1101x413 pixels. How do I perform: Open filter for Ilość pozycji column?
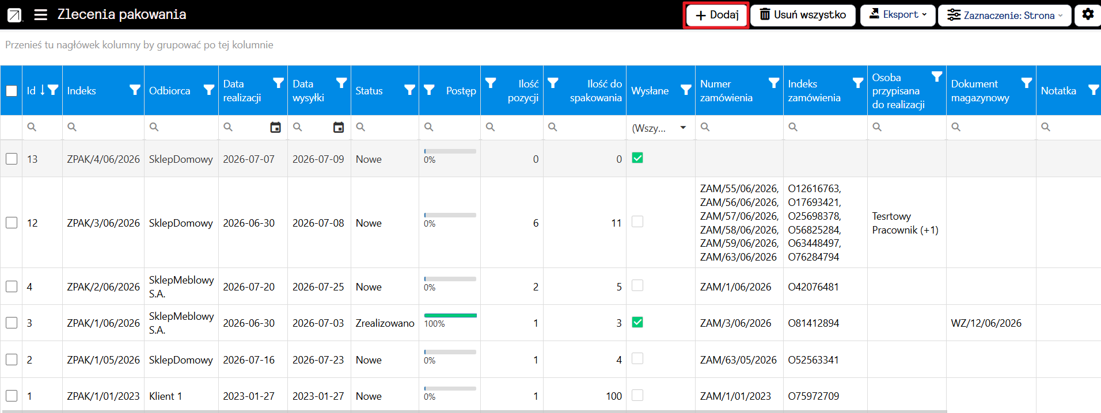491,83
